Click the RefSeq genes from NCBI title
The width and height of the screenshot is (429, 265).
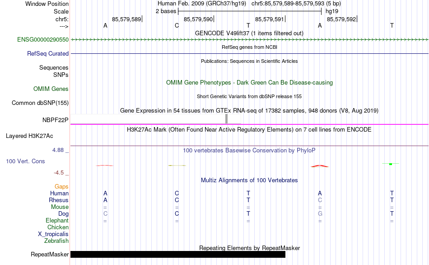pos(249,47)
